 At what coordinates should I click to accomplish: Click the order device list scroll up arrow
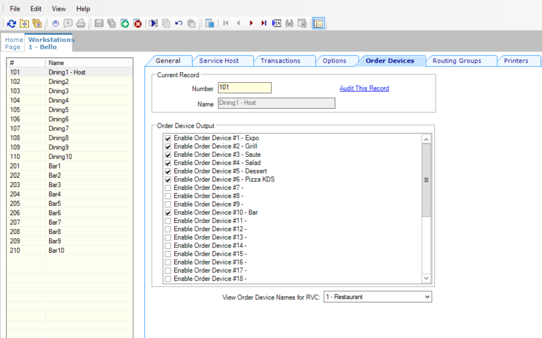click(x=426, y=139)
